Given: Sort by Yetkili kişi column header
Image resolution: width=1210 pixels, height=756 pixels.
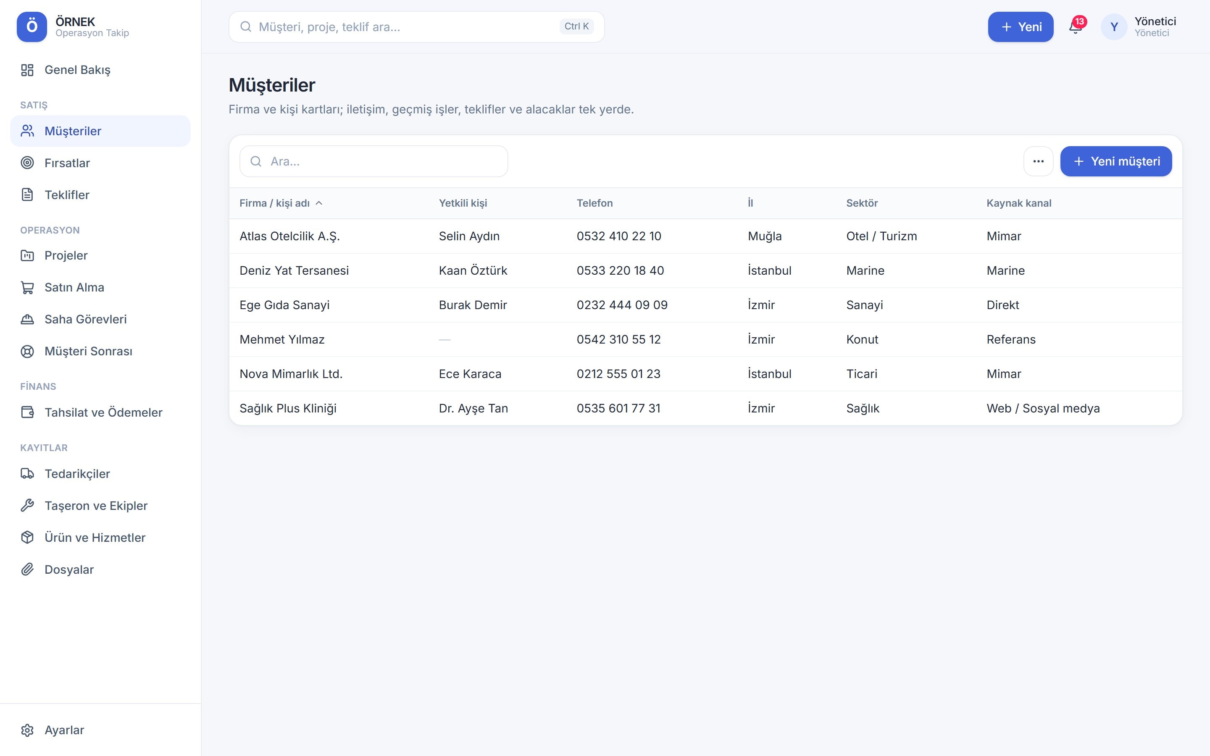Looking at the screenshot, I should click(x=463, y=203).
